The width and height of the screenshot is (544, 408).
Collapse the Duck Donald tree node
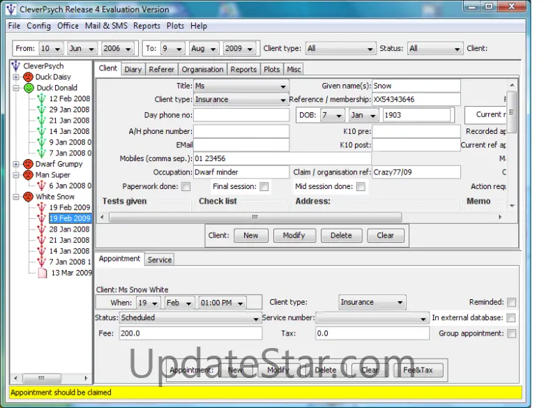click(16, 88)
